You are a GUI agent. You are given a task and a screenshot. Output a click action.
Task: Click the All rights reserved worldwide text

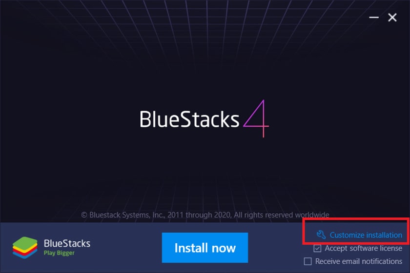pos(281,215)
